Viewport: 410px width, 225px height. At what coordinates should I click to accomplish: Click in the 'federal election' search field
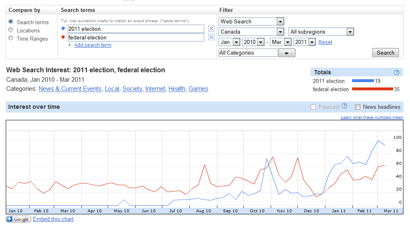(x=136, y=37)
